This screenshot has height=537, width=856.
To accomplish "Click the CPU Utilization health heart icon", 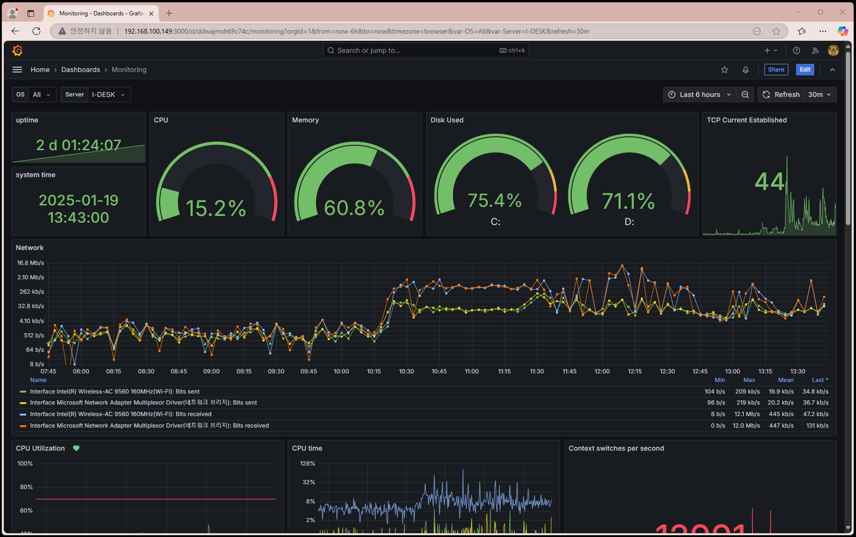I will 76,448.
